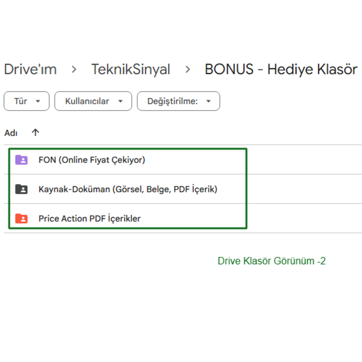Toggle sort direction arrow next to Adı
362x362 pixels.
(x=35, y=132)
